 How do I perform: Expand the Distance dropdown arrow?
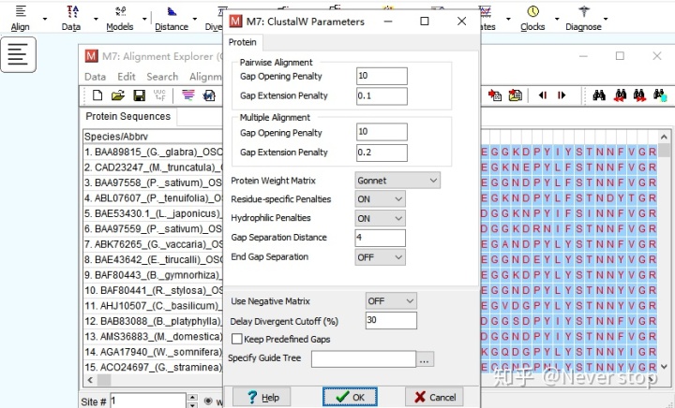point(195,19)
